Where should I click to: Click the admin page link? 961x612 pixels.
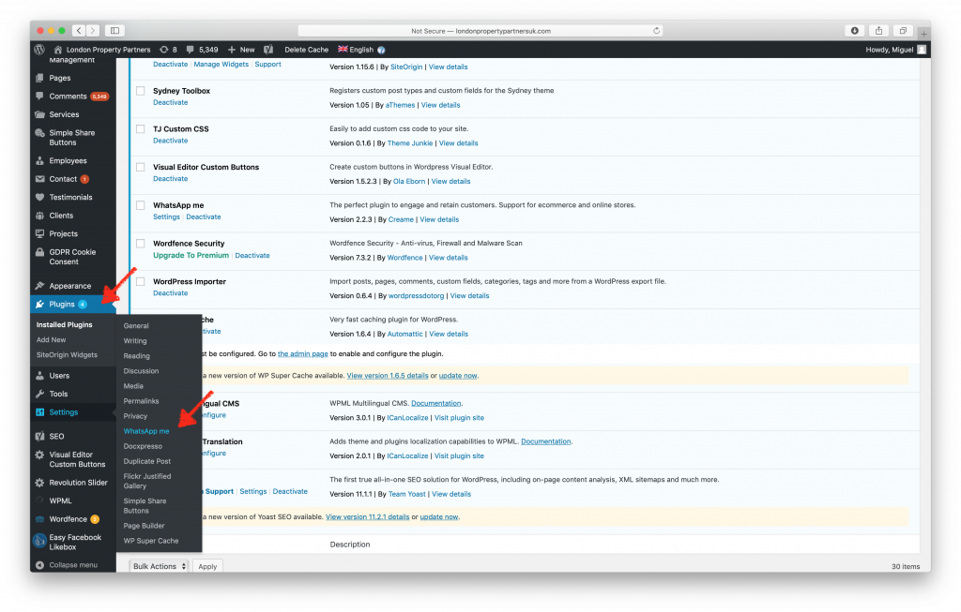click(x=303, y=354)
